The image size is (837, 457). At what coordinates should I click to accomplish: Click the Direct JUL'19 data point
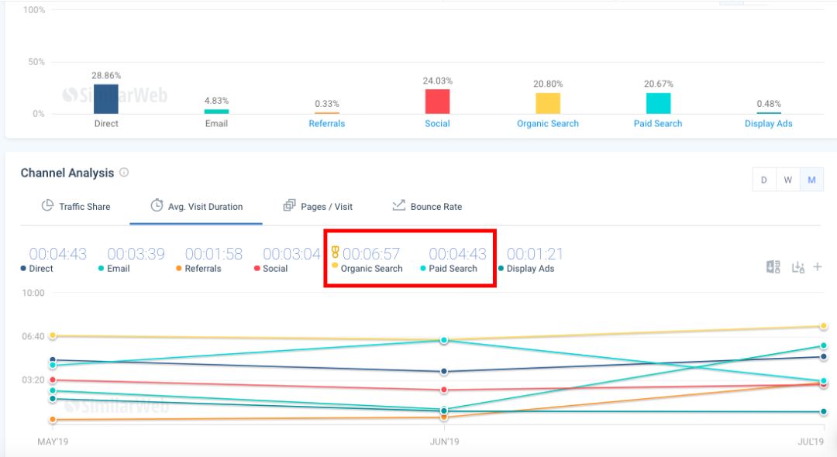pyautogui.click(x=824, y=357)
